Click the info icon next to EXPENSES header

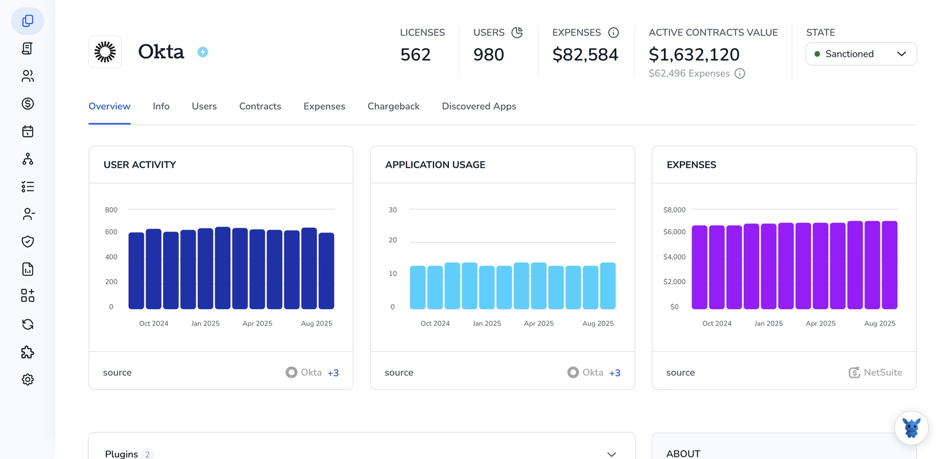coord(613,33)
